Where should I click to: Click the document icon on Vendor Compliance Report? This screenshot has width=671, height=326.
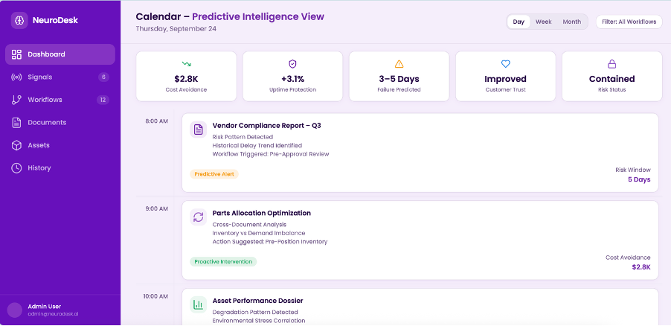[199, 130]
